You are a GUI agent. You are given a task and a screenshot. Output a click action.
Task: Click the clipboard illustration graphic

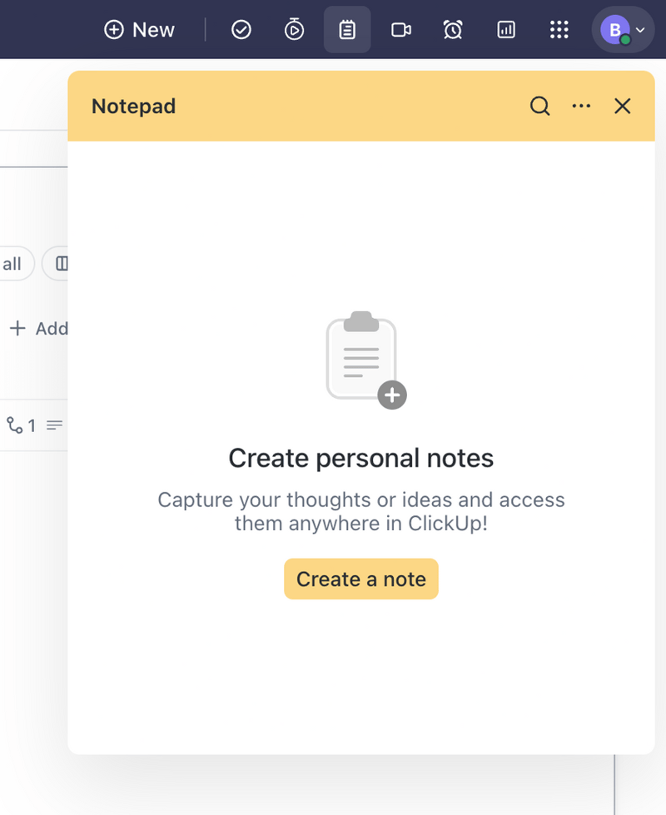[360, 356]
